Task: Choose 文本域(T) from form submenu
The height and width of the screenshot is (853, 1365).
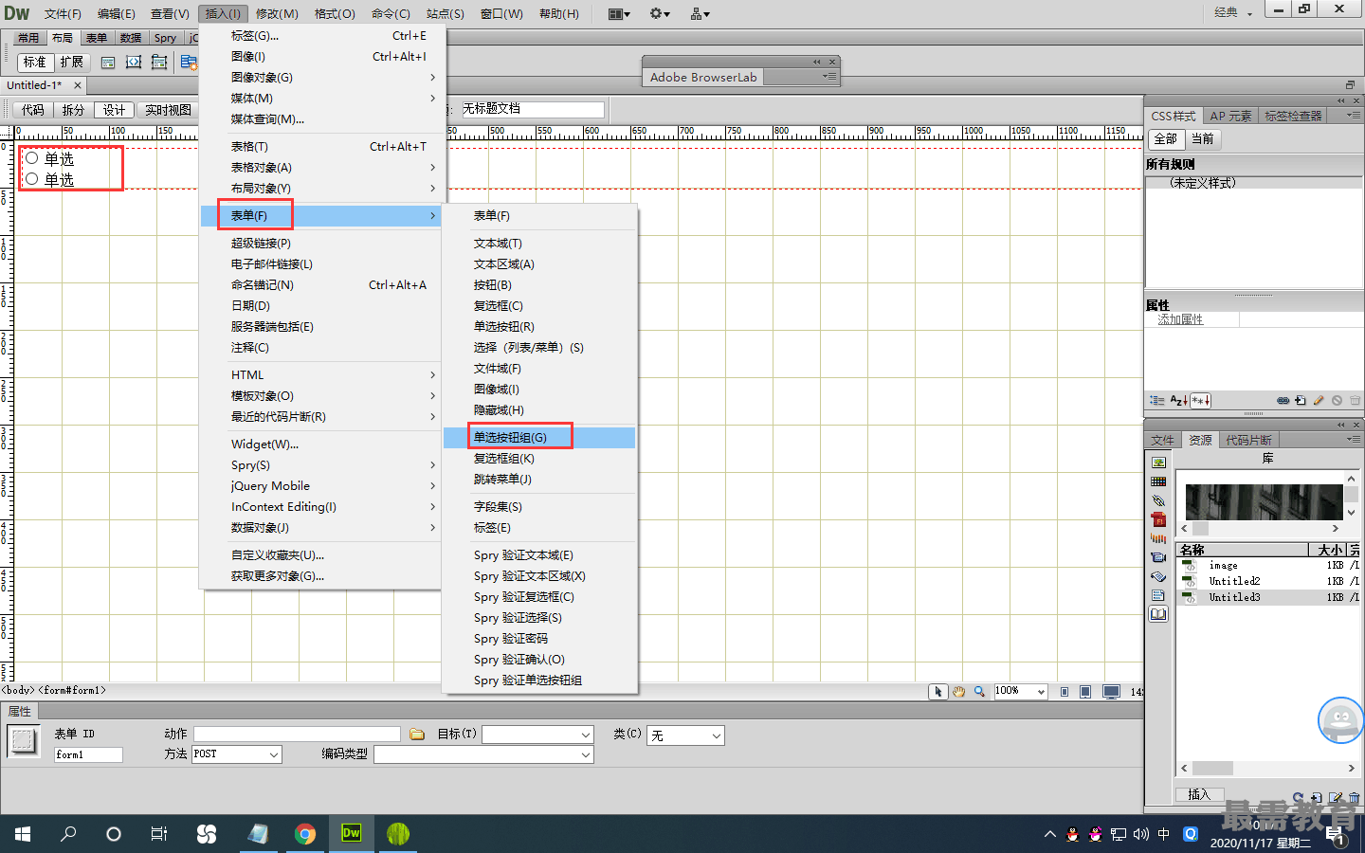Action: click(x=539, y=244)
